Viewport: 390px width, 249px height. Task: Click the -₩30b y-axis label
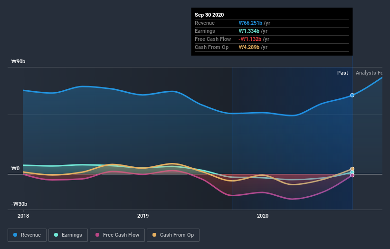click(19, 204)
